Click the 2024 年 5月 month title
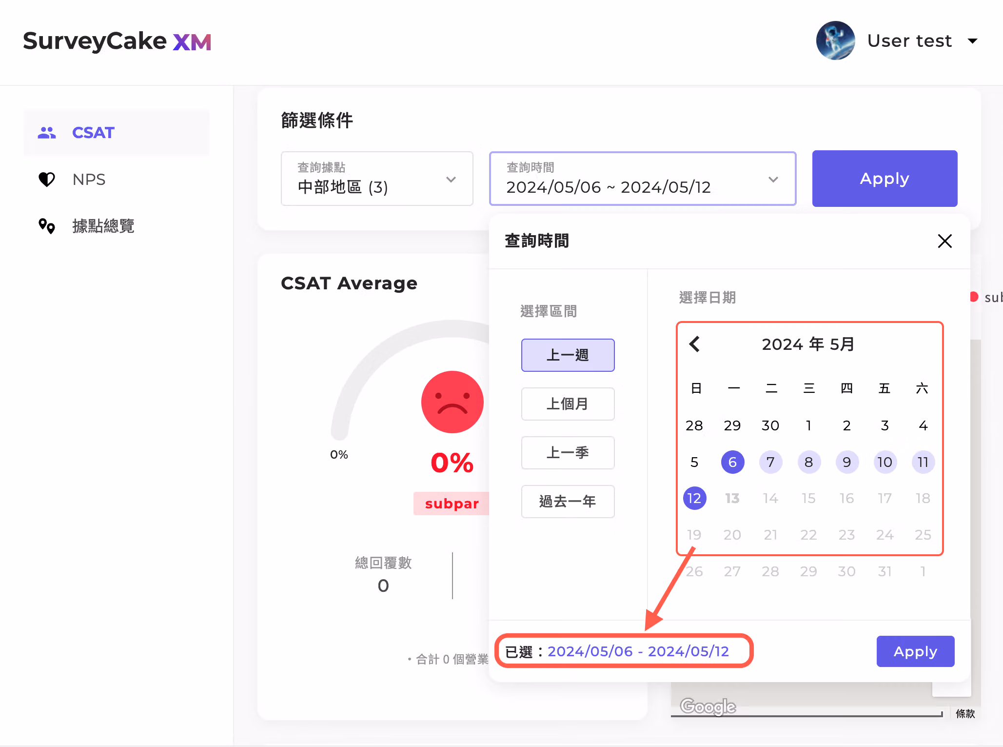The width and height of the screenshot is (1003, 747). (808, 344)
